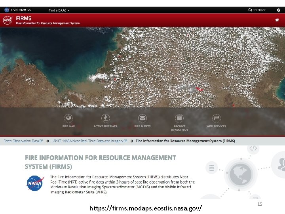Click the globe icon in the graphic

pos(241,174)
